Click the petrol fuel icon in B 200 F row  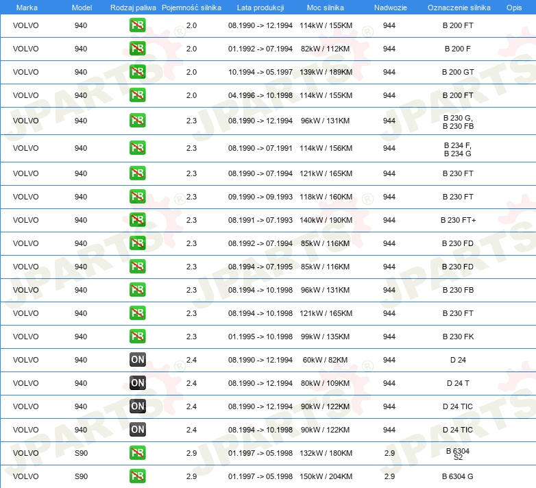138,49
